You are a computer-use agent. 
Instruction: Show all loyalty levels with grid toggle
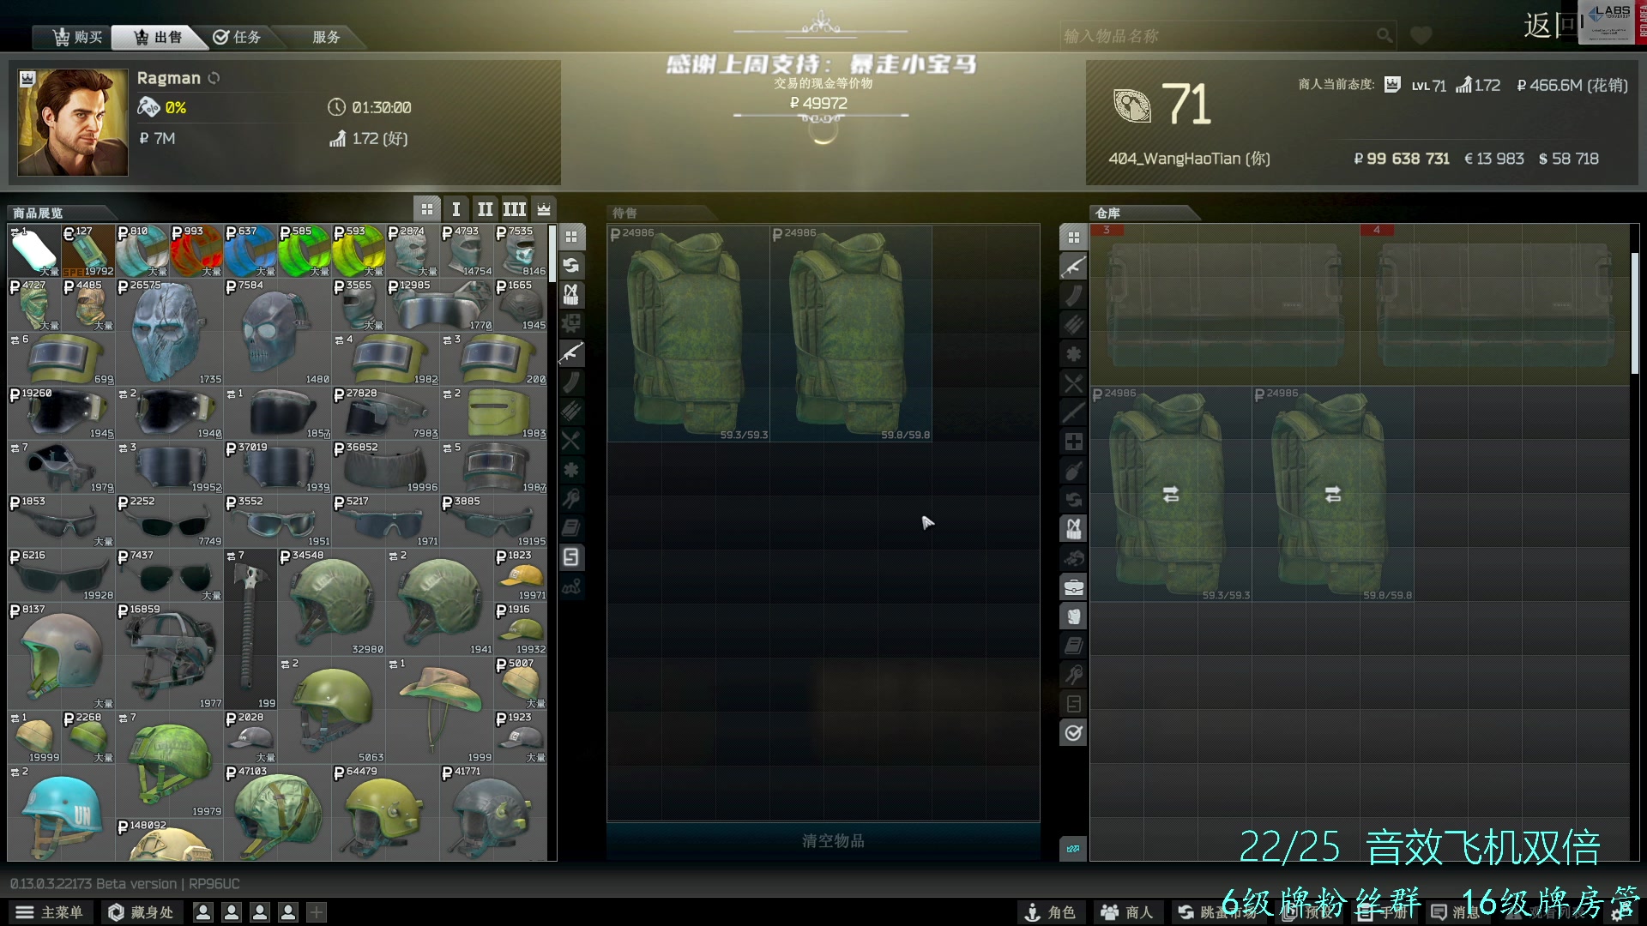pyautogui.click(x=427, y=209)
